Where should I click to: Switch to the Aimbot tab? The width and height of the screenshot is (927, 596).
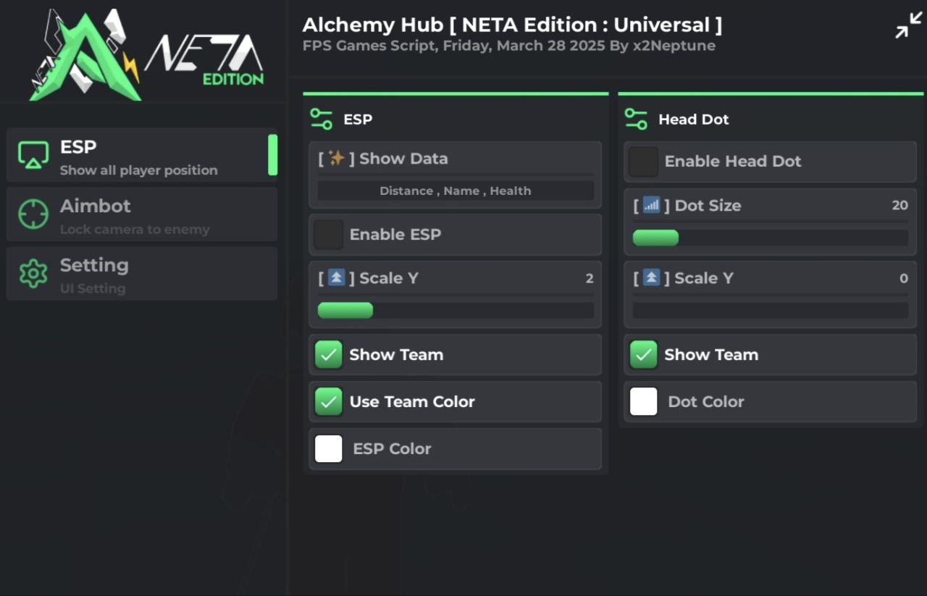pyautogui.click(x=142, y=214)
